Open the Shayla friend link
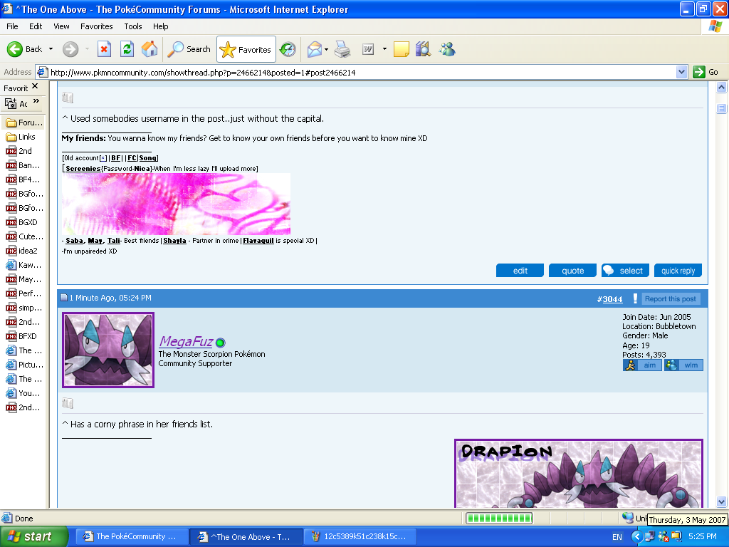 coord(175,241)
